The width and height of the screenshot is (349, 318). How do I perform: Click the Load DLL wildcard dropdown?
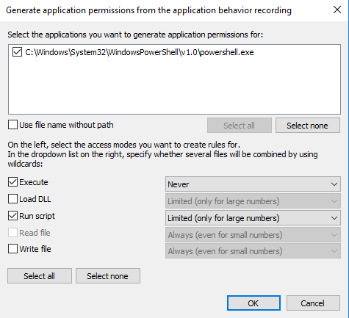pyautogui.click(x=253, y=201)
